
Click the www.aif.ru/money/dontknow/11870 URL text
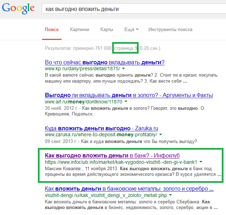click(83, 102)
